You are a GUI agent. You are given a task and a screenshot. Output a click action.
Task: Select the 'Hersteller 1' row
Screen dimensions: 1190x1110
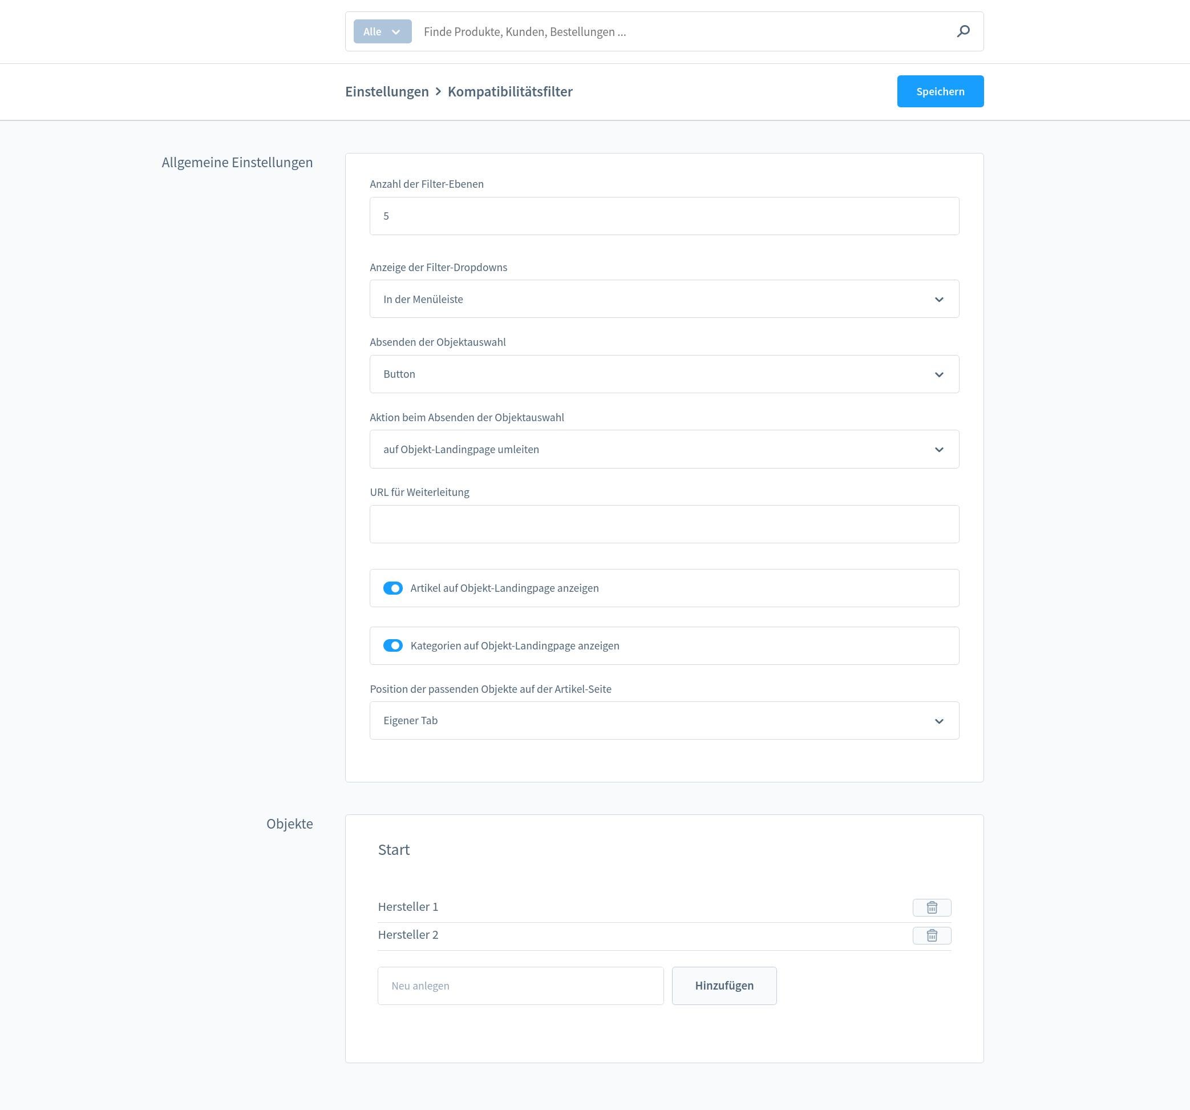(664, 907)
